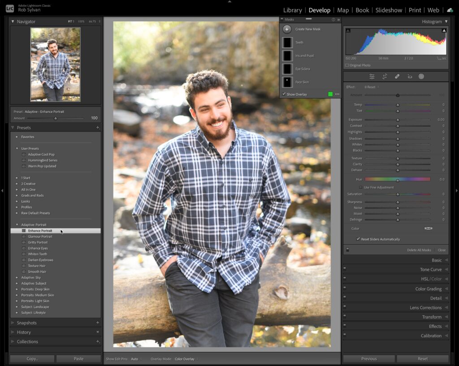Viewport: 459px width, 366px height.
Task: Click the Delete All Masks button
Action: click(x=419, y=250)
